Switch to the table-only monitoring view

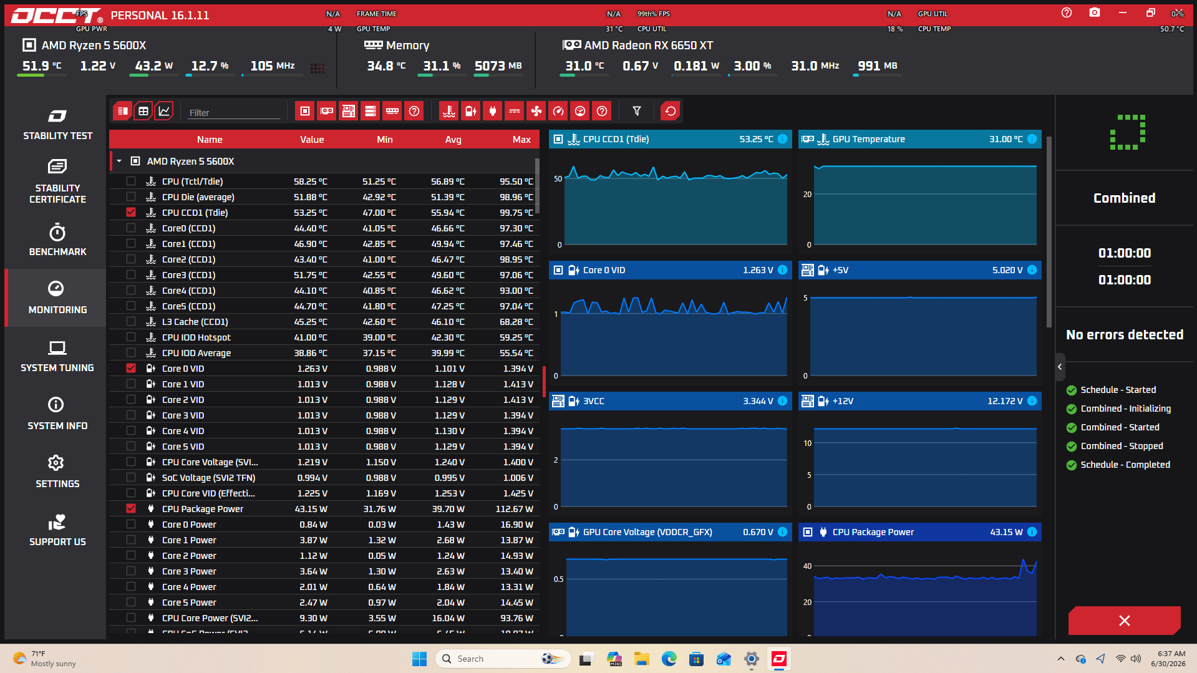143,111
